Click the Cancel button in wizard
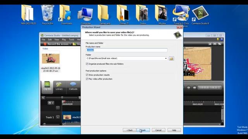Viewport: 248px width, 139px height. (x=158, y=130)
